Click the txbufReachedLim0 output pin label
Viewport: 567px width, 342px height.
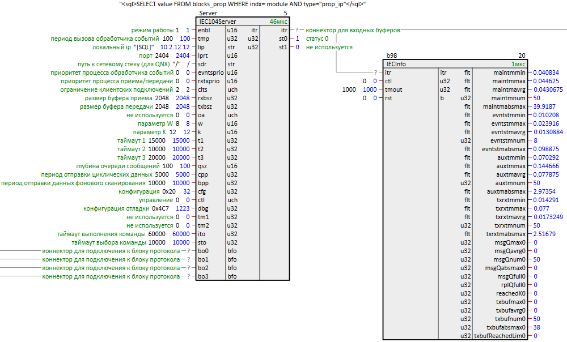(500, 336)
